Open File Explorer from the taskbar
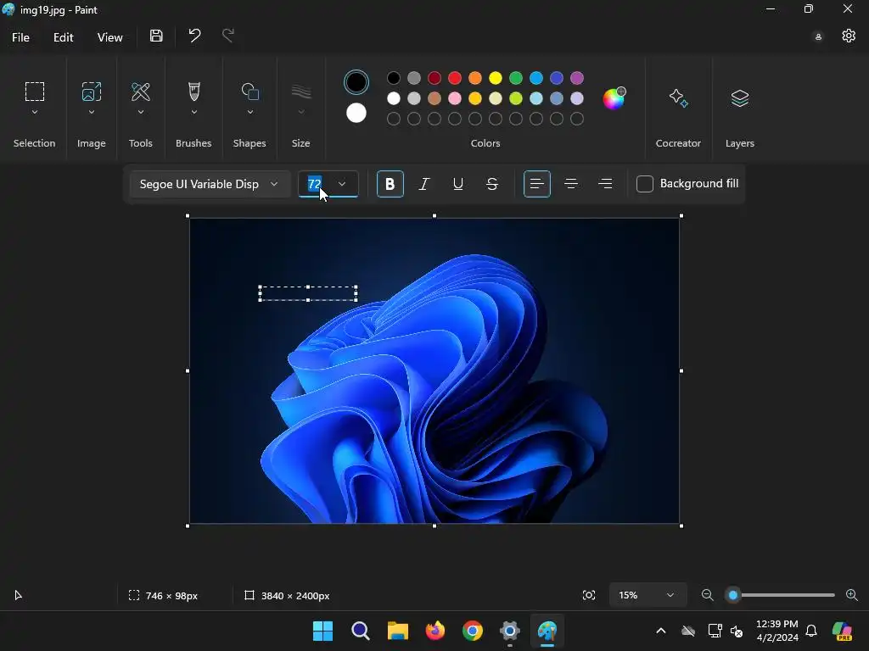The height and width of the screenshot is (651, 869). [397, 631]
